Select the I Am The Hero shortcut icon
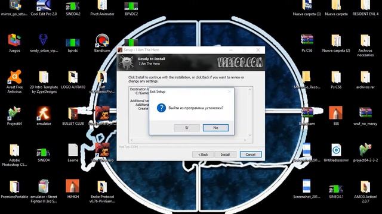 [102, 152]
